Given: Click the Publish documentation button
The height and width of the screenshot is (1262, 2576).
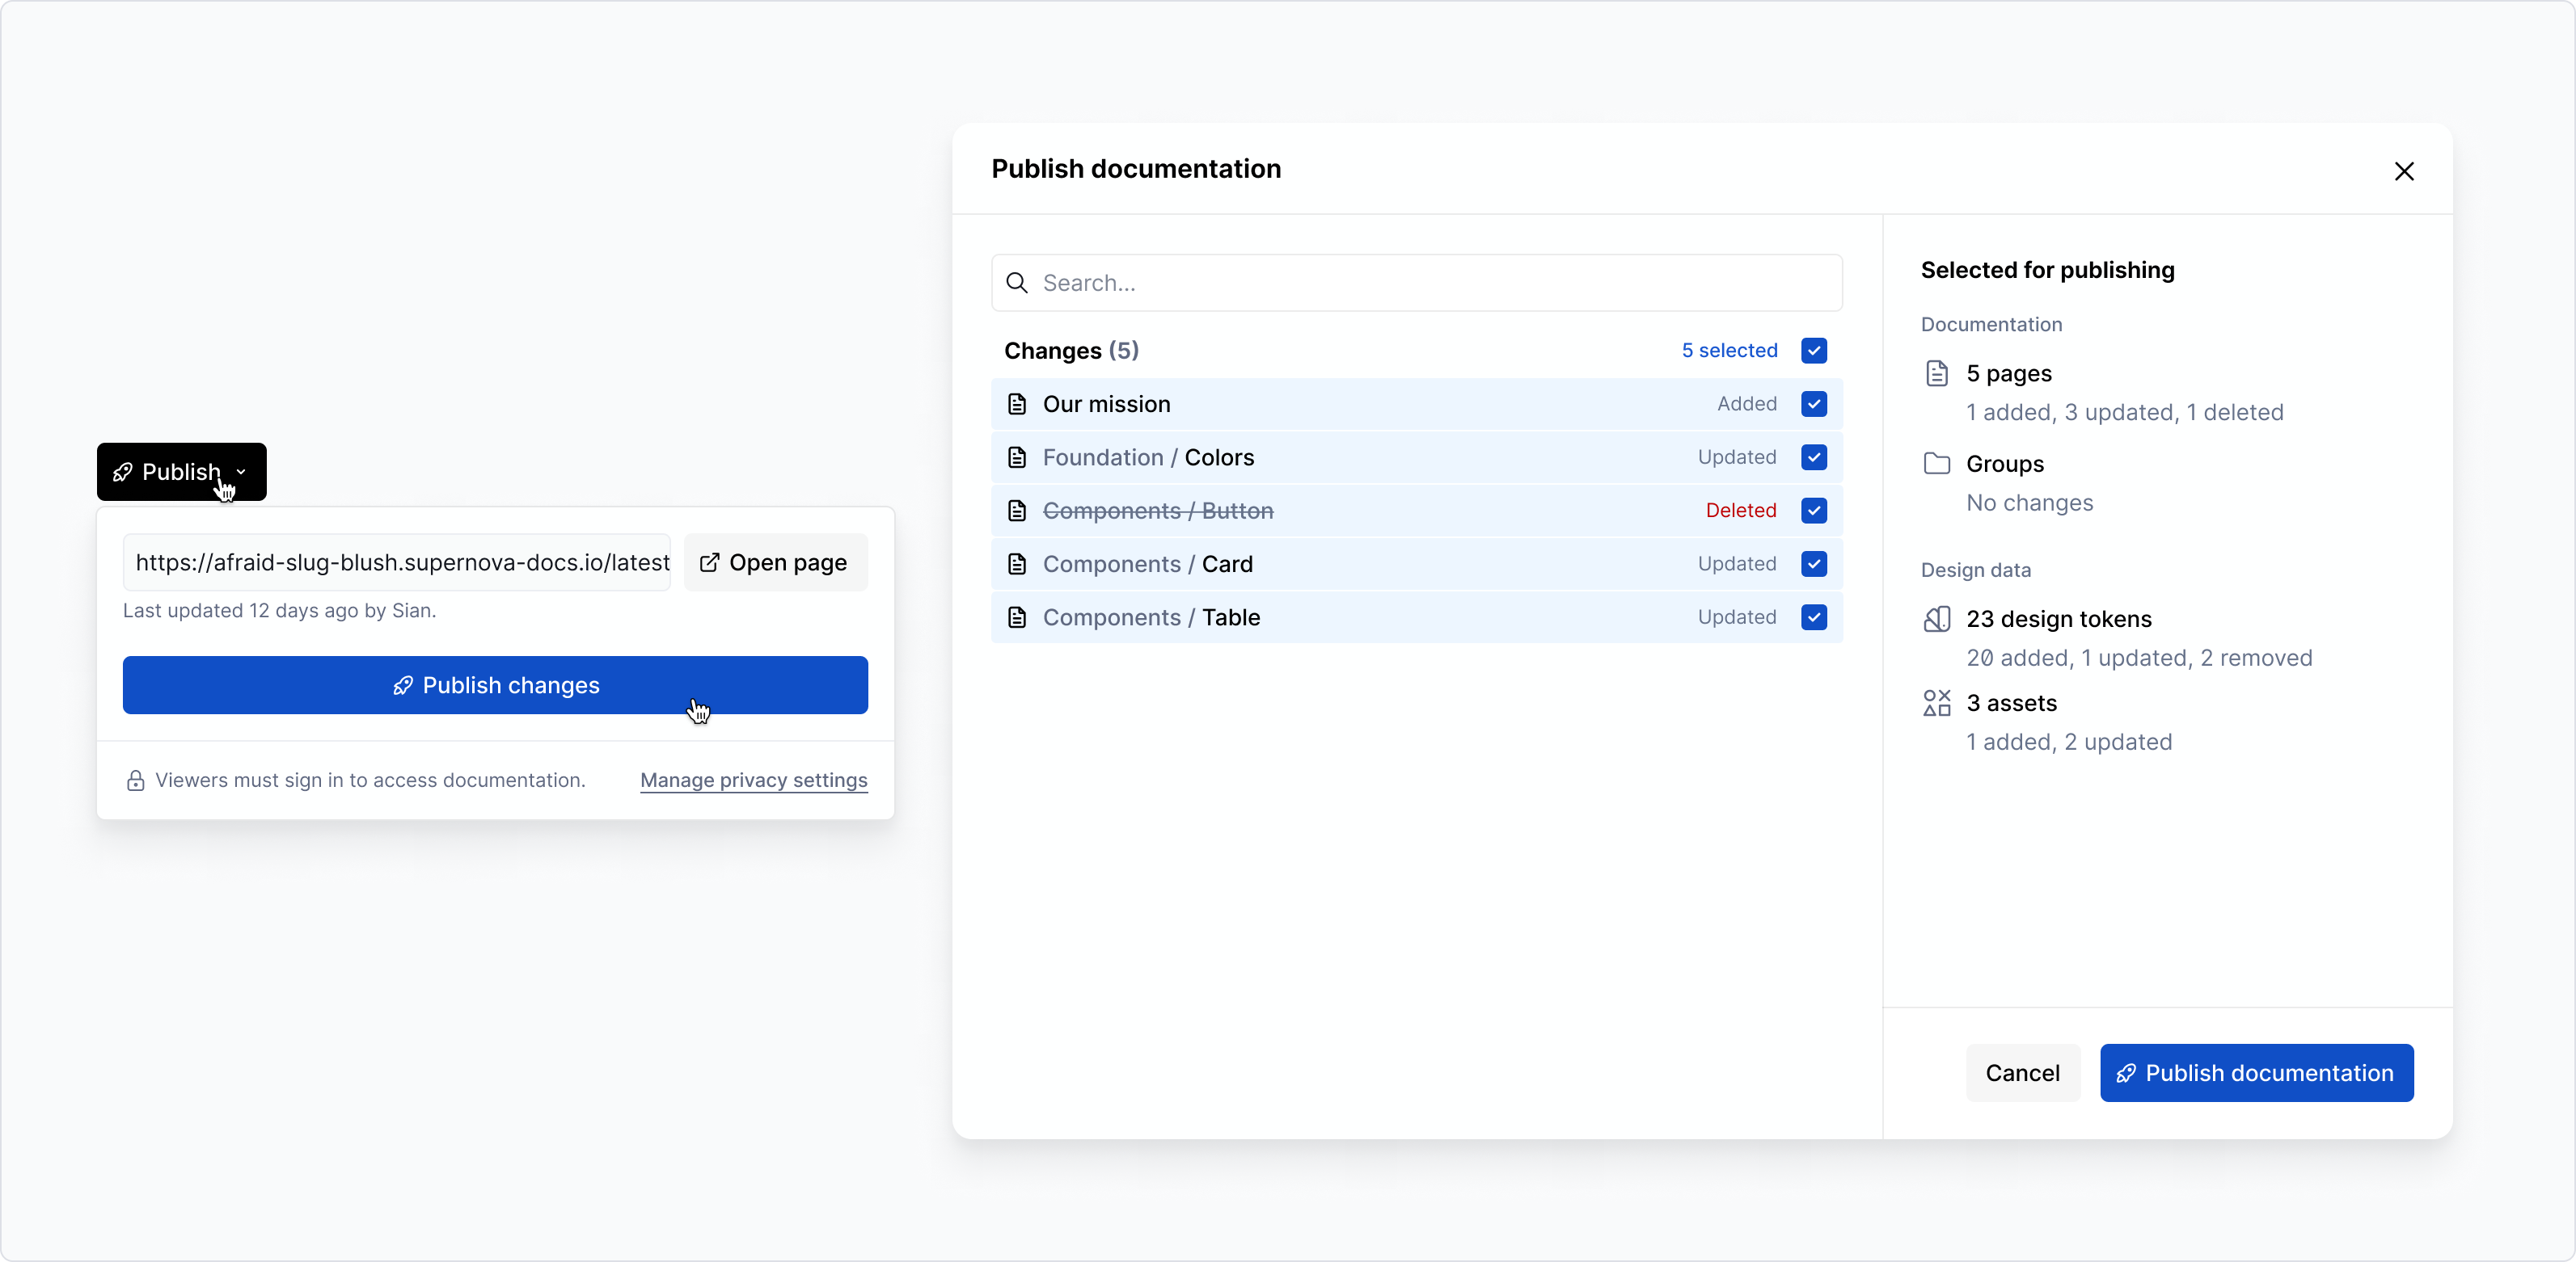Looking at the screenshot, I should point(2256,1073).
